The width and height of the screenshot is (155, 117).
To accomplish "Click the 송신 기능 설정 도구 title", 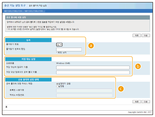I will tap(15, 5).
